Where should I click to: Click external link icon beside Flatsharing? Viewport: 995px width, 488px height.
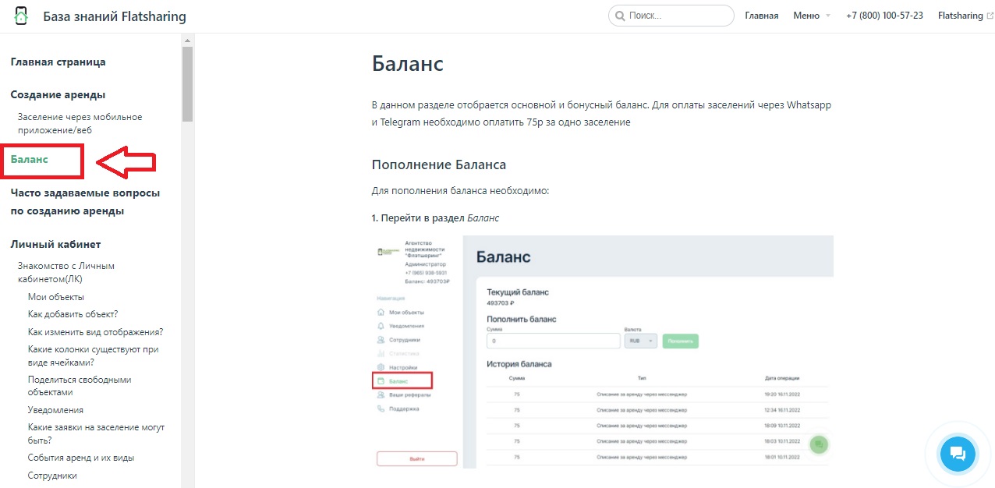tap(990, 16)
